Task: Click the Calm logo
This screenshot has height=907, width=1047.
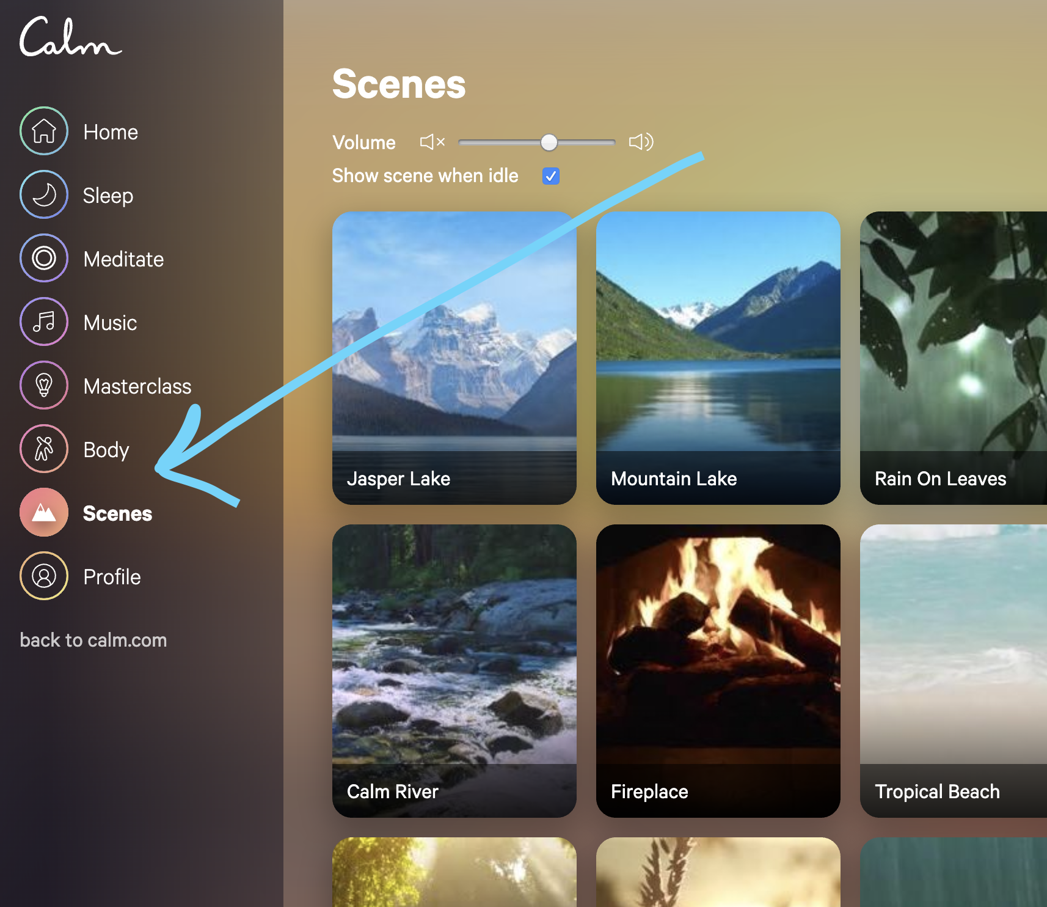Action: 71,37
